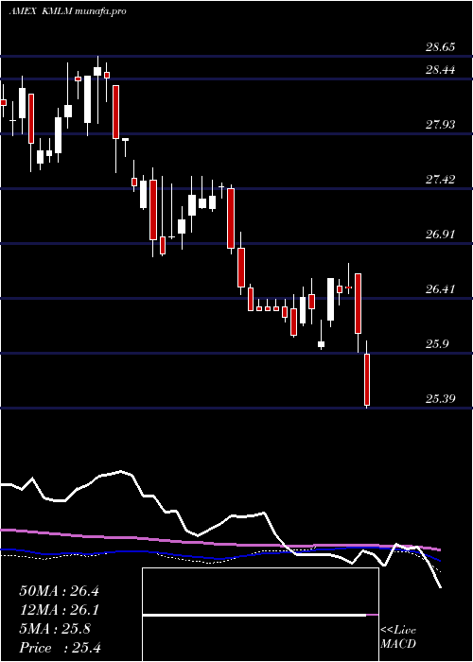Screen dimensions: 473x662
Task: Click the last red candlestick near 25.39
Action: [x=367, y=375]
